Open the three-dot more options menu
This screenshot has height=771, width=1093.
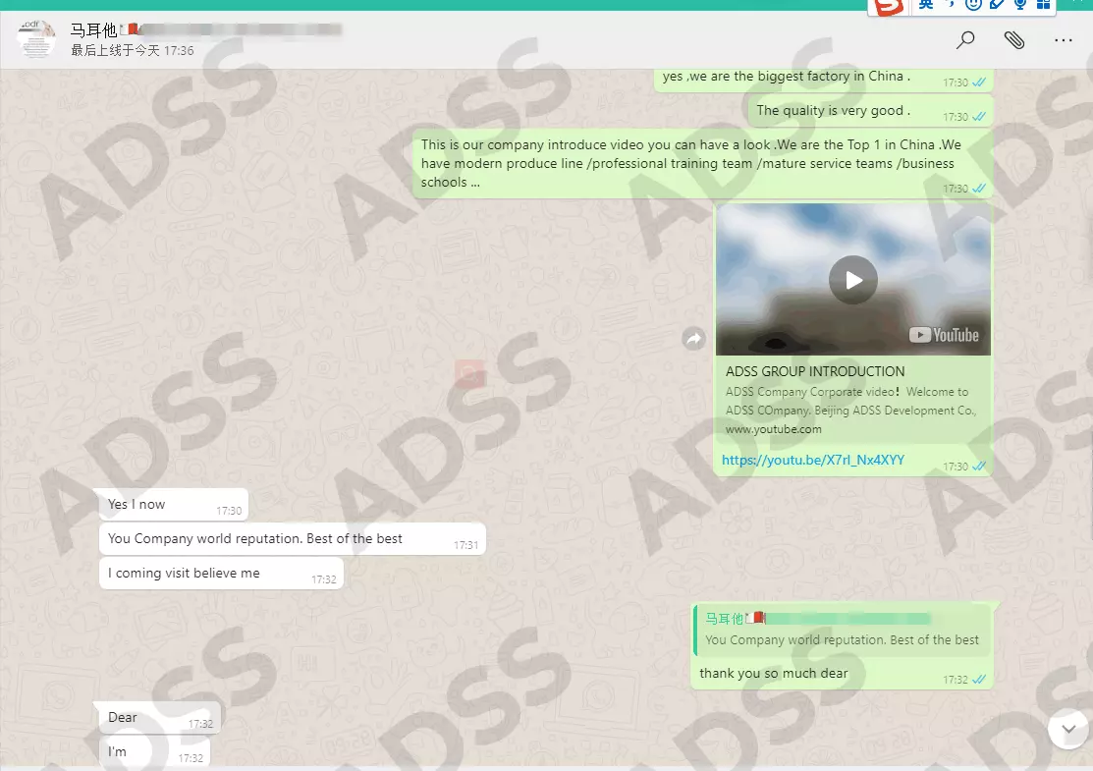click(x=1063, y=40)
